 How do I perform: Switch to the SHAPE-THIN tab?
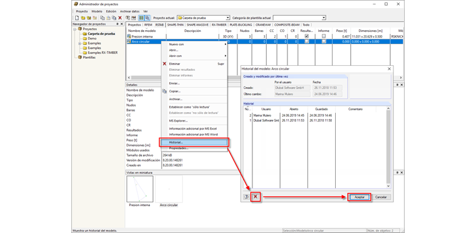[x=175, y=25]
